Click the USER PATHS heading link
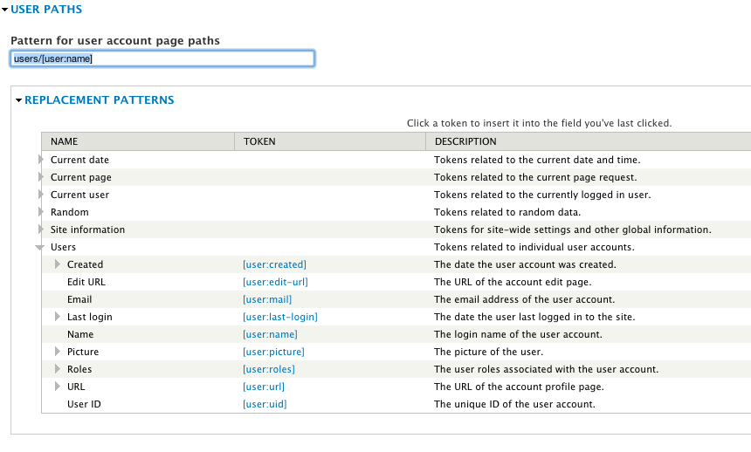The height and width of the screenshot is (452, 751). click(x=46, y=10)
